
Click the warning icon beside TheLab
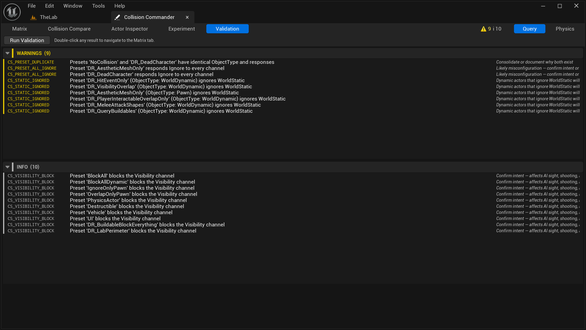[x=33, y=17]
